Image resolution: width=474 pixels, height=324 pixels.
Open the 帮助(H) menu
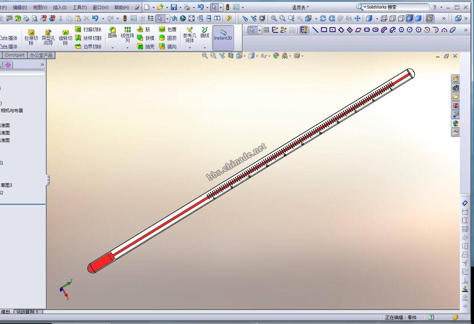tap(122, 7)
